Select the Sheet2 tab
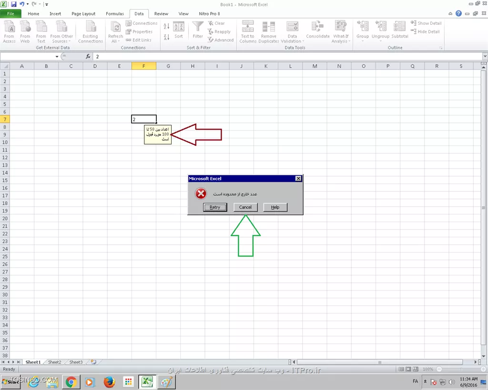Viewport: 488px width, 390px height. coord(54,362)
